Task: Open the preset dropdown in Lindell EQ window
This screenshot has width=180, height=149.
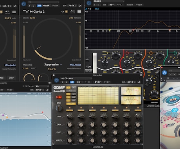Action: pos(108,1)
